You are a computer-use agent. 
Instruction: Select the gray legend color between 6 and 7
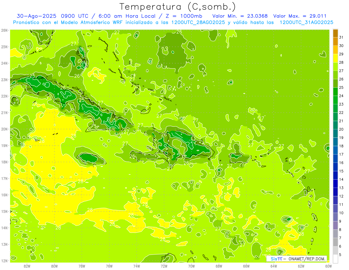pos(335,242)
